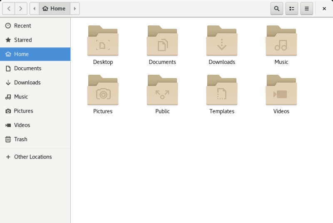Image resolution: width=333 pixels, height=223 pixels.
Task: Select the Music folder icon in grid
Action: (281, 41)
